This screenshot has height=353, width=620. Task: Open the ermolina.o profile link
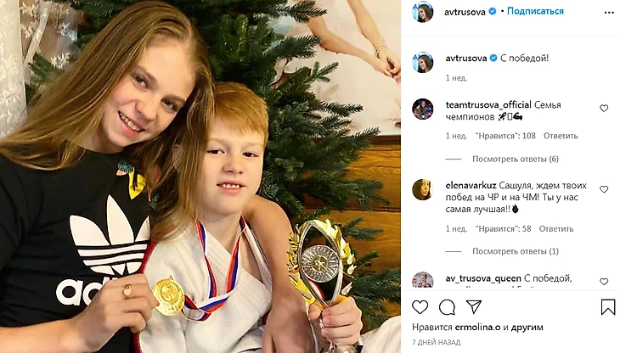(x=477, y=327)
